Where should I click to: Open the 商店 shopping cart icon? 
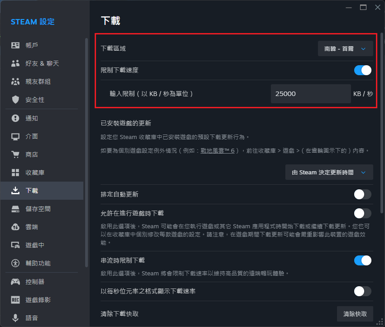(x=15, y=154)
